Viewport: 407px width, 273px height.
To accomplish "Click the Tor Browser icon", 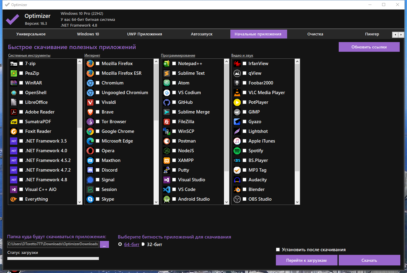I will (x=90, y=122).
